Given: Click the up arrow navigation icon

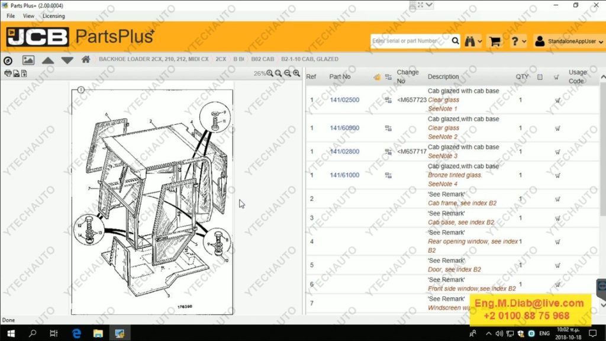Looking at the screenshot, I should tap(48, 60).
